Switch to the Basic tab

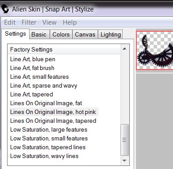tap(39, 34)
